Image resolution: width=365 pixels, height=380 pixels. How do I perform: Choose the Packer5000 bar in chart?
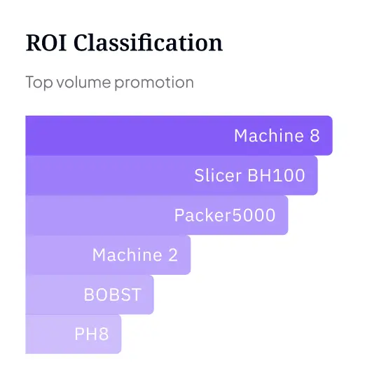(x=157, y=215)
